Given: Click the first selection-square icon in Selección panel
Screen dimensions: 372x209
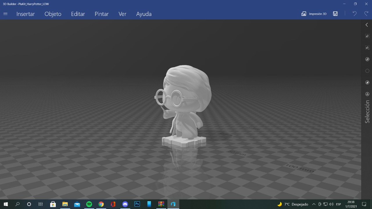Looking at the screenshot, I should point(367,36).
